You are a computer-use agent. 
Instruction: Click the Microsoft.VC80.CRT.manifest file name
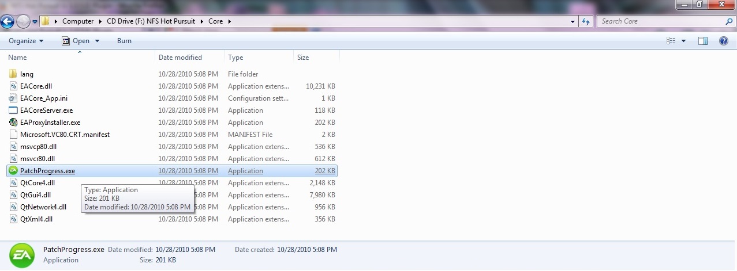(65, 135)
